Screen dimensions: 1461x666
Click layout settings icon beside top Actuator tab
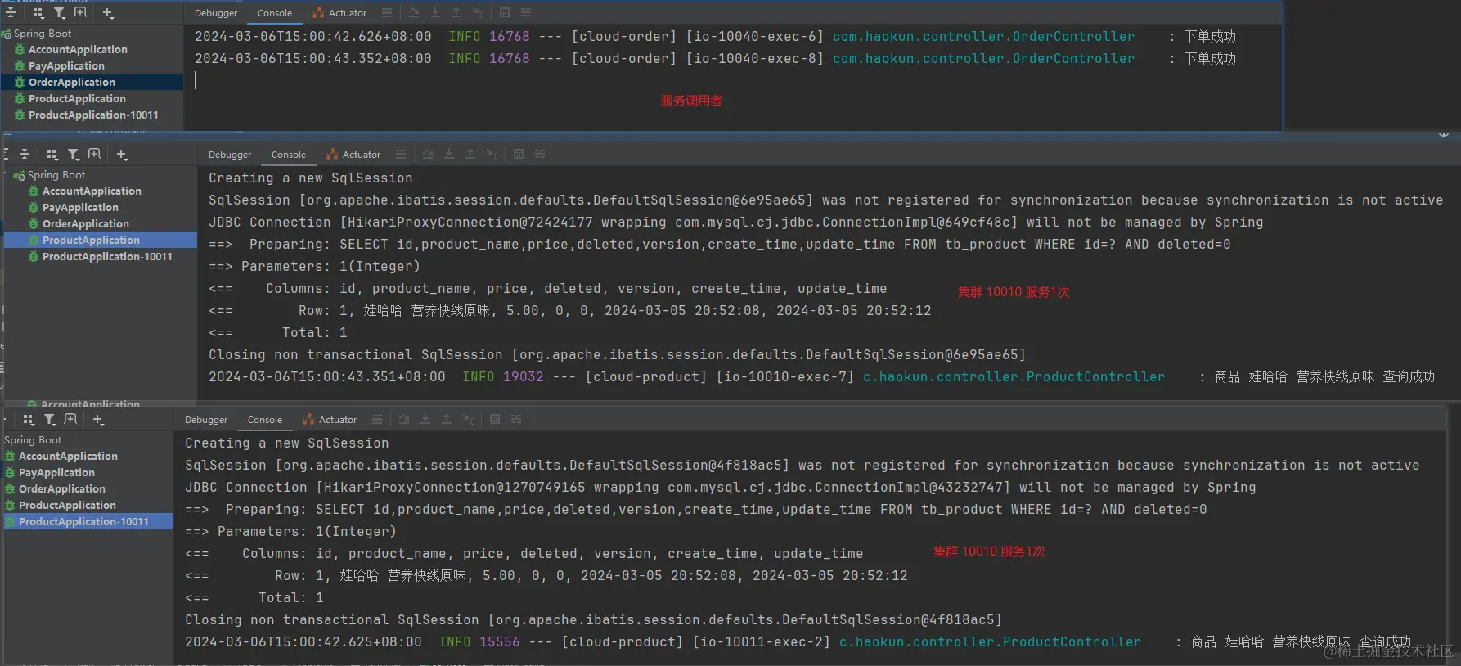[x=387, y=13]
